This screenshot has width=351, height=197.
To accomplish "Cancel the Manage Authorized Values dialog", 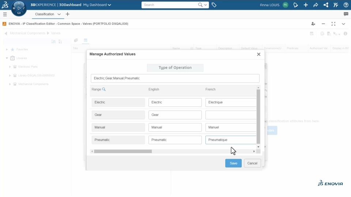I will [252, 163].
